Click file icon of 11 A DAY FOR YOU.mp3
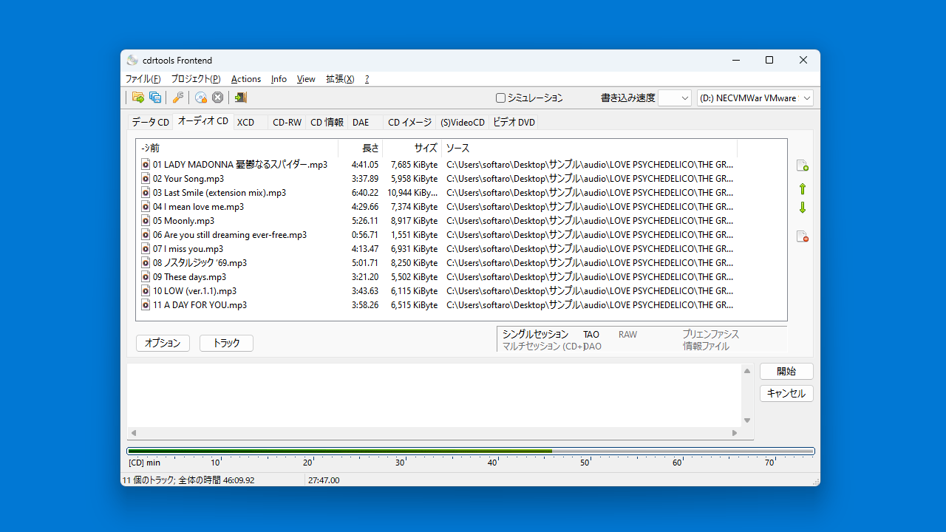 [146, 305]
